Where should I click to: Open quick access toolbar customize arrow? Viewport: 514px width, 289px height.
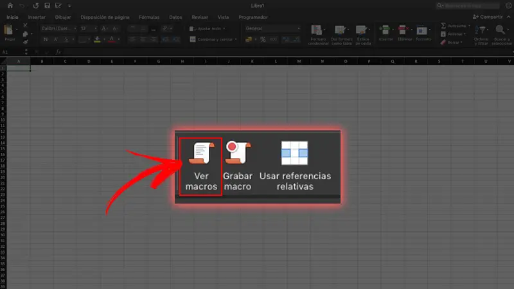tap(69, 6)
